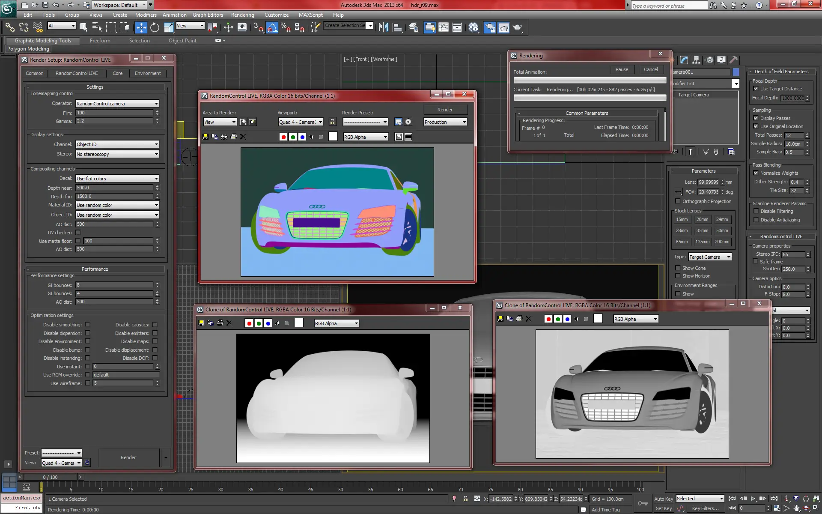Screen dimensions: 822x514
Task: Click the teapot Render Production icon
Action: pos(518,27)
